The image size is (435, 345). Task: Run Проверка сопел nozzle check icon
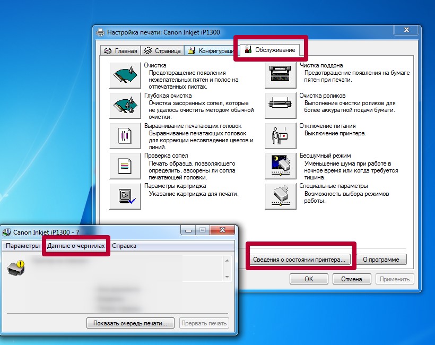click(124, 167)
